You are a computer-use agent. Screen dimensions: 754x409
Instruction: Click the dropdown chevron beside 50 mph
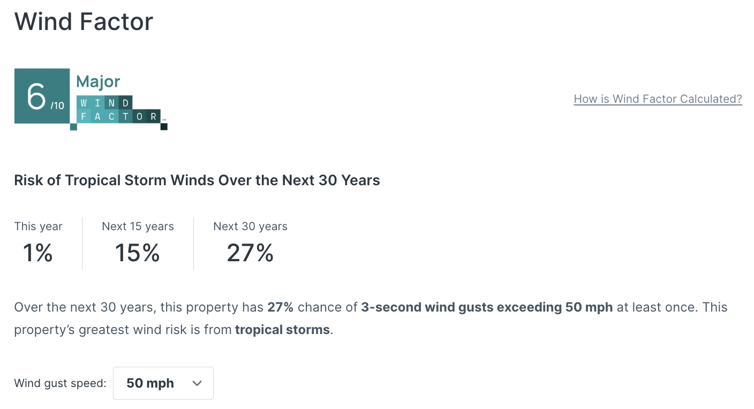tap(197, 383)
